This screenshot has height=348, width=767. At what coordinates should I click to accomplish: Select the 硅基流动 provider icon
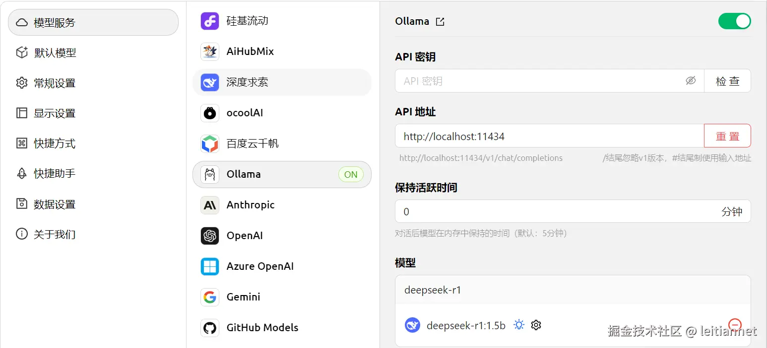(210, 21)
